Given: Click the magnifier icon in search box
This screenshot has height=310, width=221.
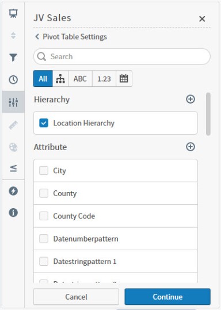Looking at the screenshot, I should [x=41, y=57].
